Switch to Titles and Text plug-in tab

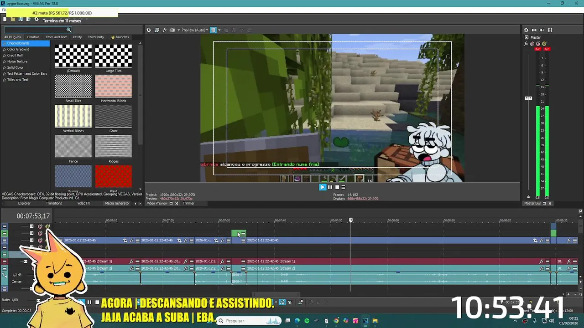coord(56,37)
